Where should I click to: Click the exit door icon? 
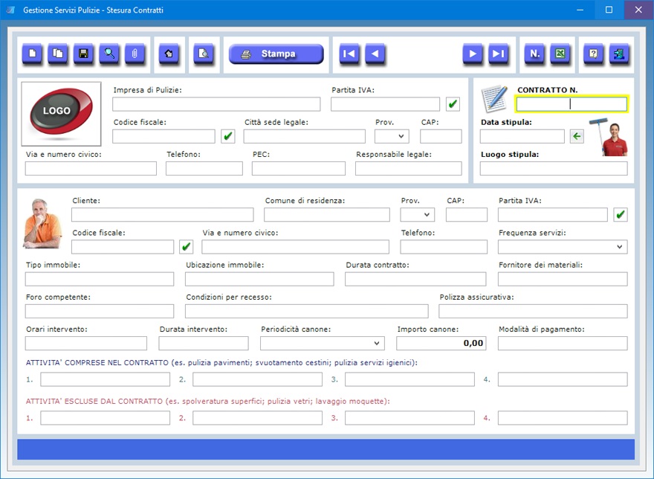pos(618,54)
